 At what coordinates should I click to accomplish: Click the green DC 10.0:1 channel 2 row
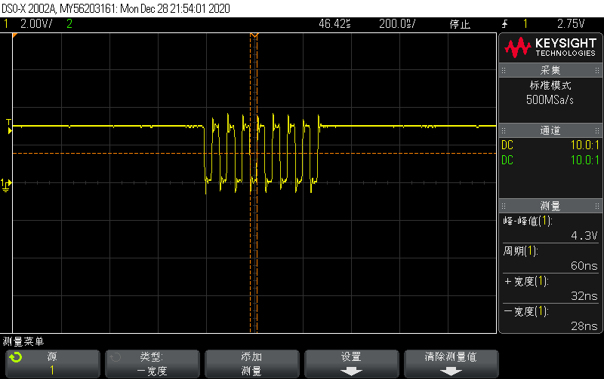[550, 160]
